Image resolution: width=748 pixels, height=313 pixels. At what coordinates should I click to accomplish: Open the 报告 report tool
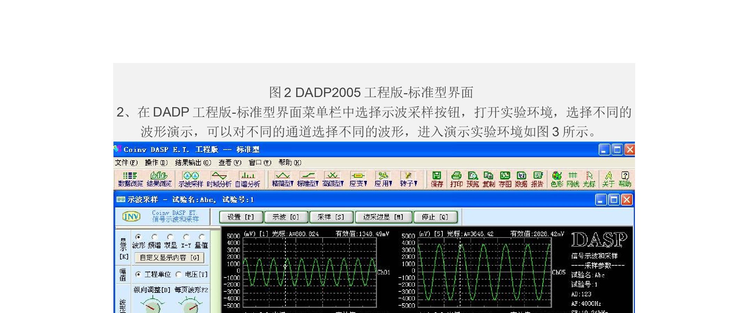click(537, 179)
